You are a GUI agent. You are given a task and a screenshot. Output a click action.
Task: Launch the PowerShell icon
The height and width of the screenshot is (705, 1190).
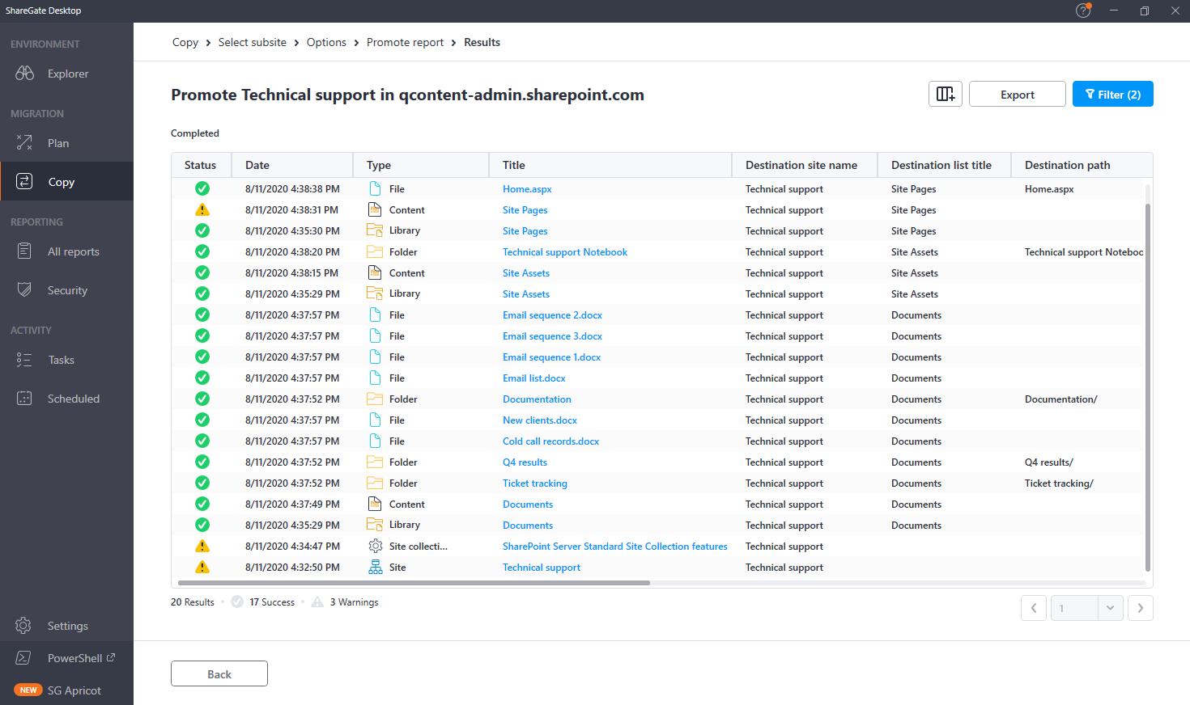23,658
